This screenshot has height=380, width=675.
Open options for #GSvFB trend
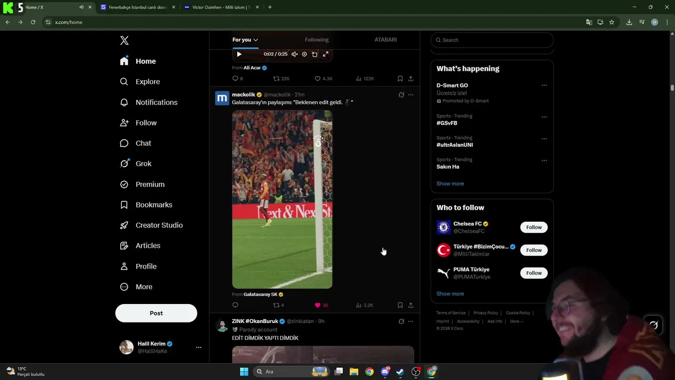[x=544, y=117]
